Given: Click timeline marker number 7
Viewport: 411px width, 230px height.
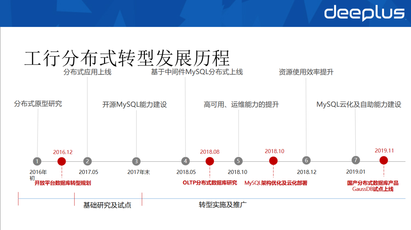Looking at the screenshot, I should click(355, 160).
